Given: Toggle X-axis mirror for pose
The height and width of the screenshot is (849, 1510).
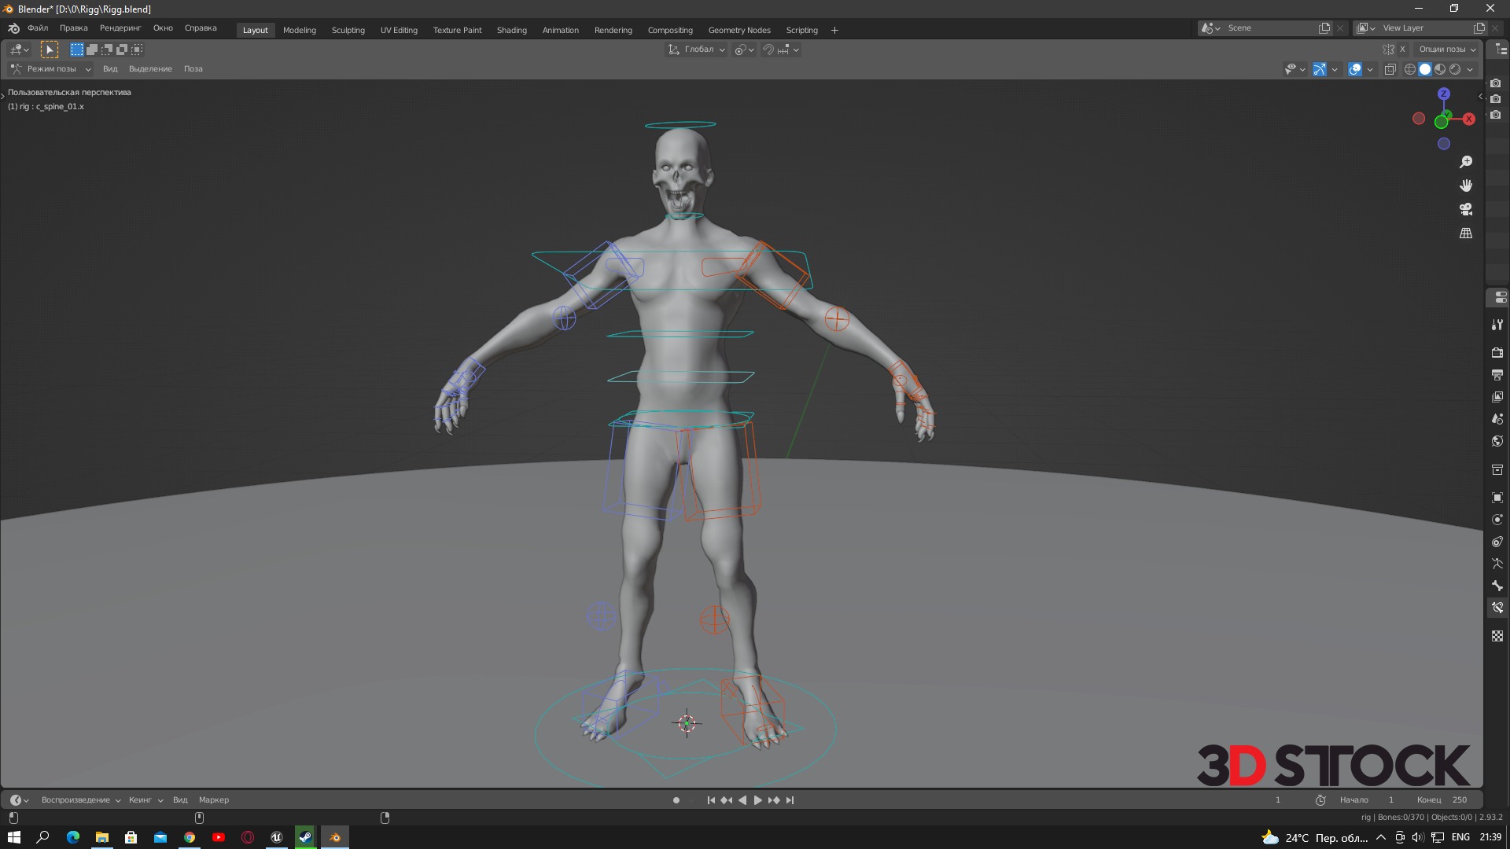Looking at the screenshot, I should [x=1402, y=49].
